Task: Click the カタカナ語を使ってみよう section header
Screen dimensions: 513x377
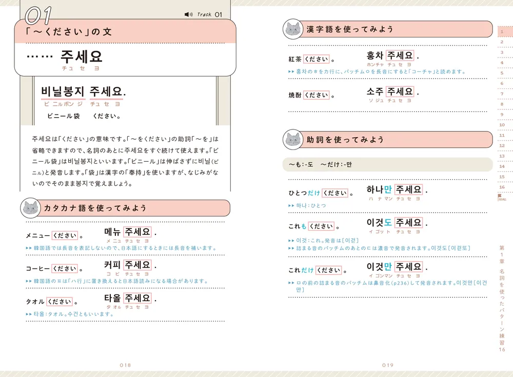Action: point(125,208)
